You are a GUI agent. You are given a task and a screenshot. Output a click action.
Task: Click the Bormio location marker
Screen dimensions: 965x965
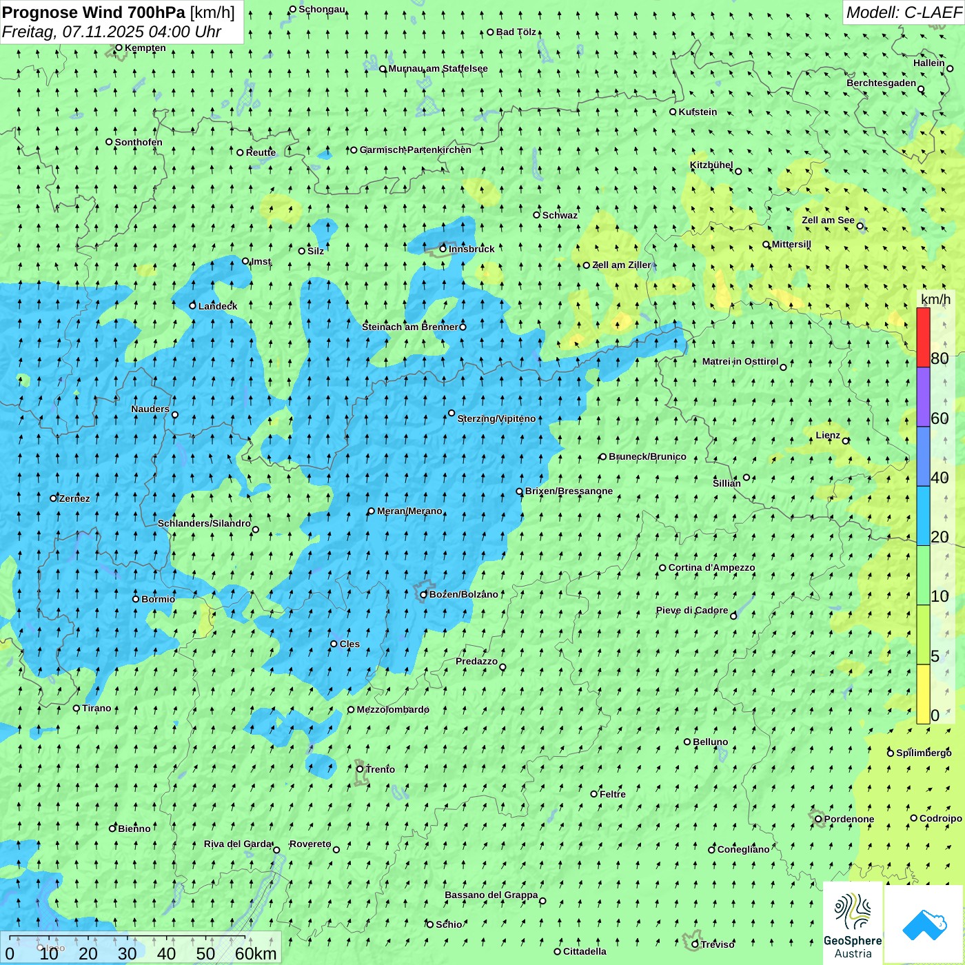(136, 599)
